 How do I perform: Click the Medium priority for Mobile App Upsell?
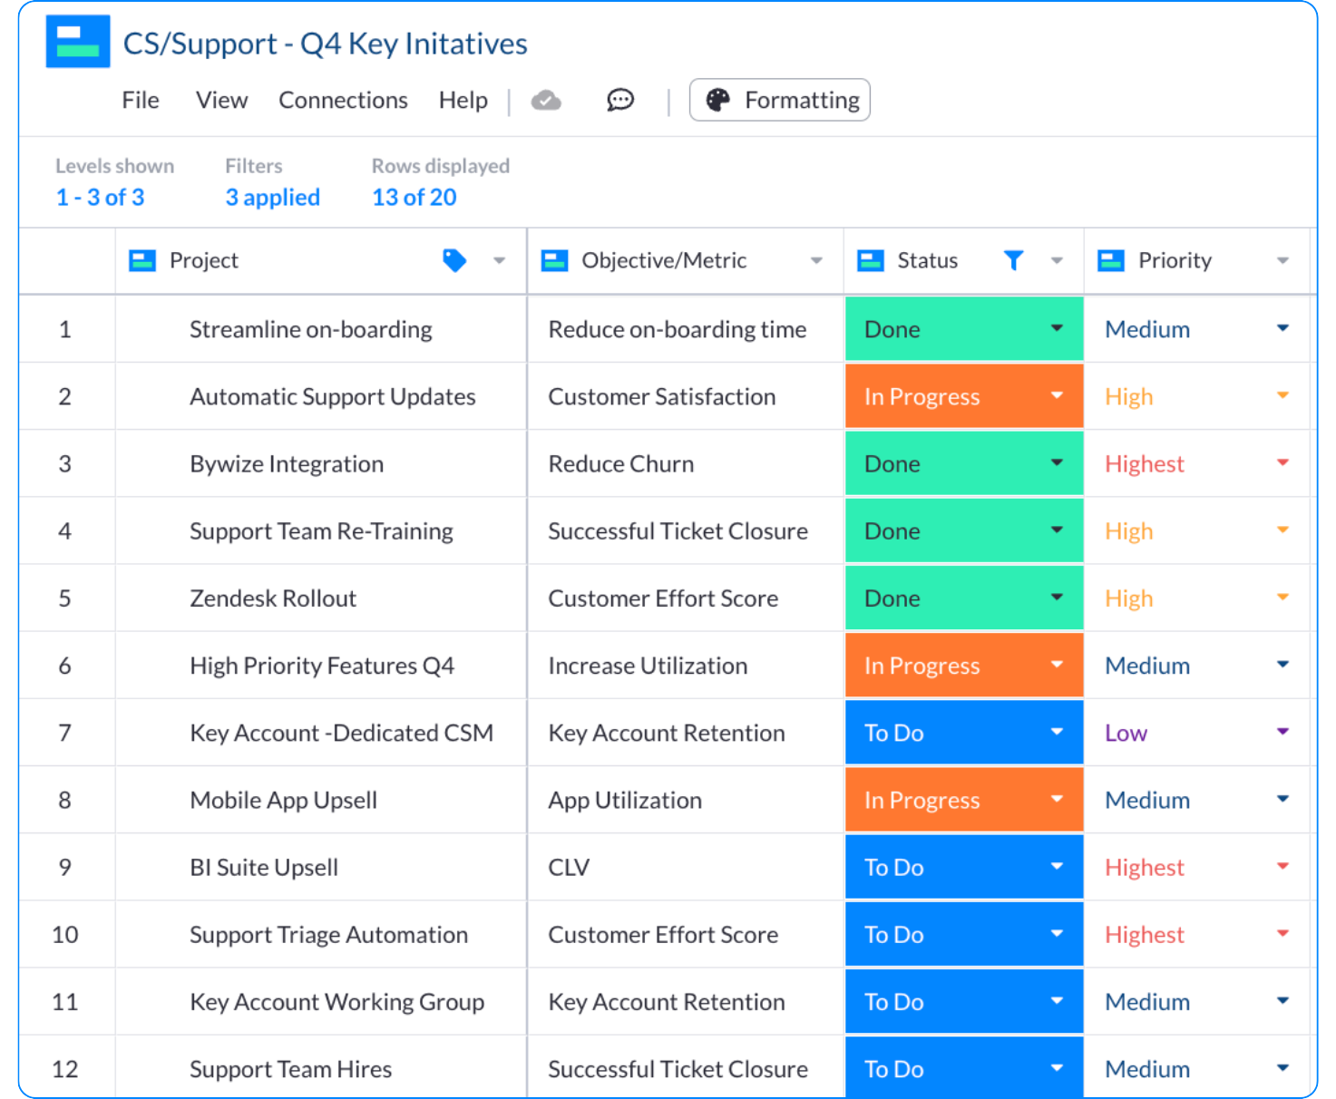[1147, 800]
